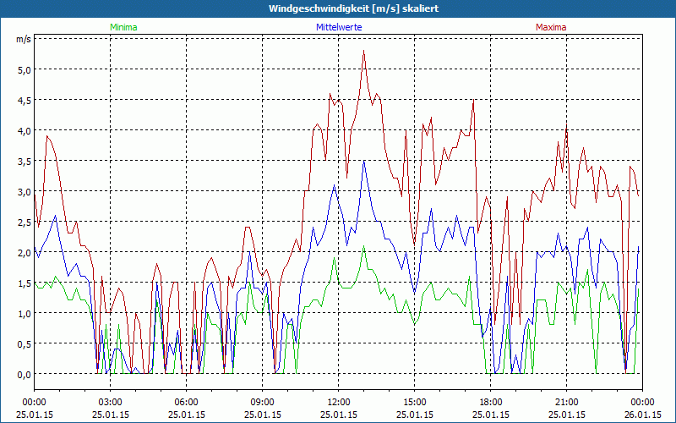
Task: Click the green Minima peak near 13:00
Action: [x=364, y=246]
